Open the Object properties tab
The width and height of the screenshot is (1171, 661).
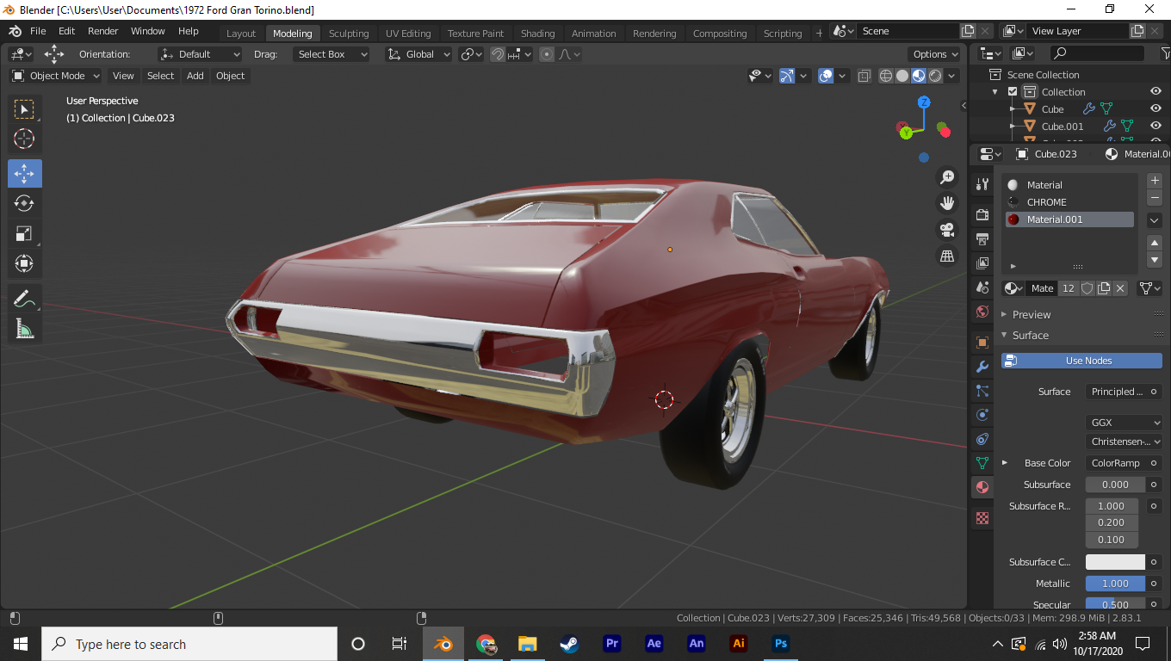[982, 343]
